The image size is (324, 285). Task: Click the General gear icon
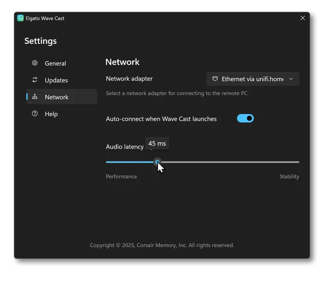[35, 63]
